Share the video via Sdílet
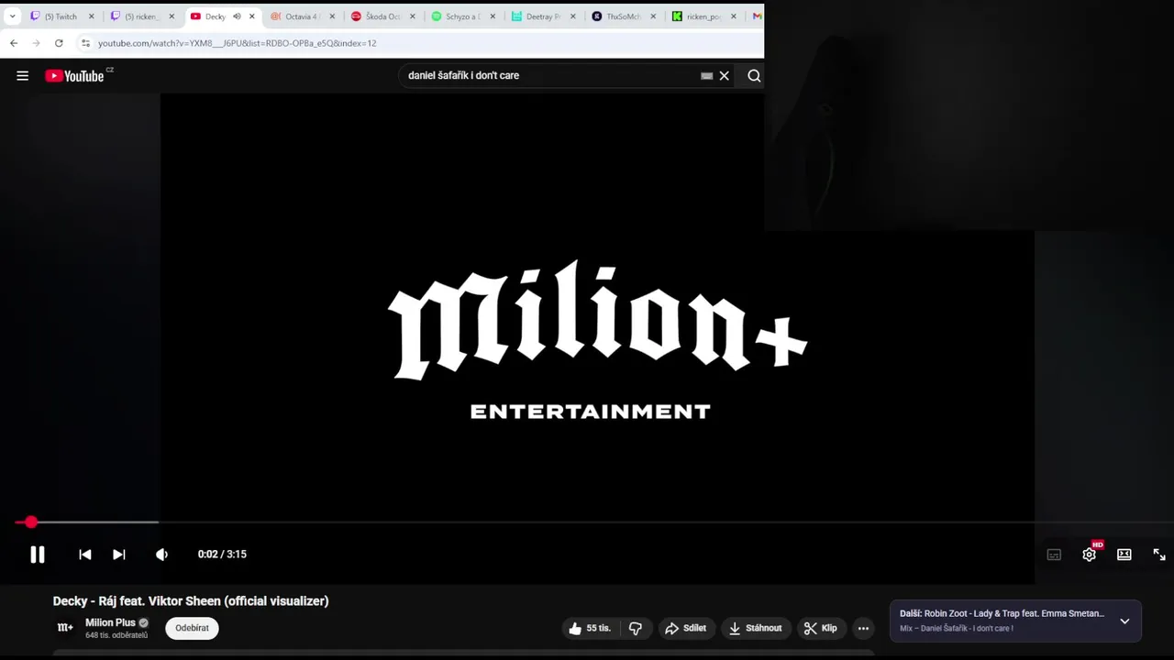The width and height of the screenshot is (1174, 660). (x=686, y=628)
